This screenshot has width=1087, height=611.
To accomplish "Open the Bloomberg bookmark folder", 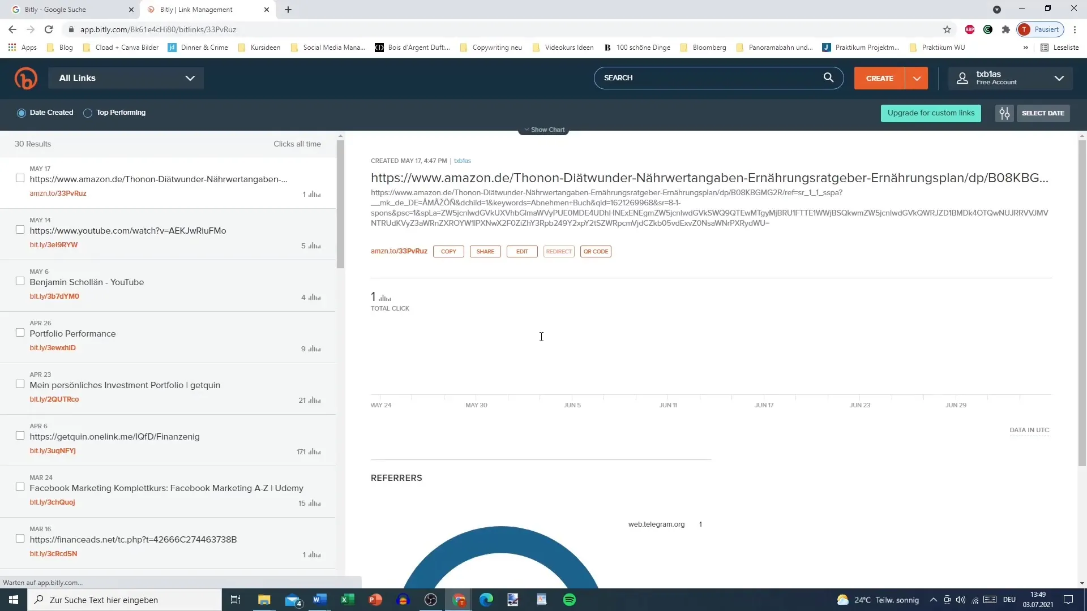I will tap(703, 48).
